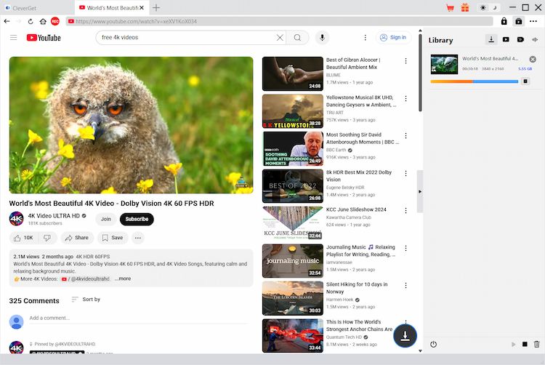Cancel the World's Most Beautiful download
545x365 pixels.
click(x=533, y=59)
